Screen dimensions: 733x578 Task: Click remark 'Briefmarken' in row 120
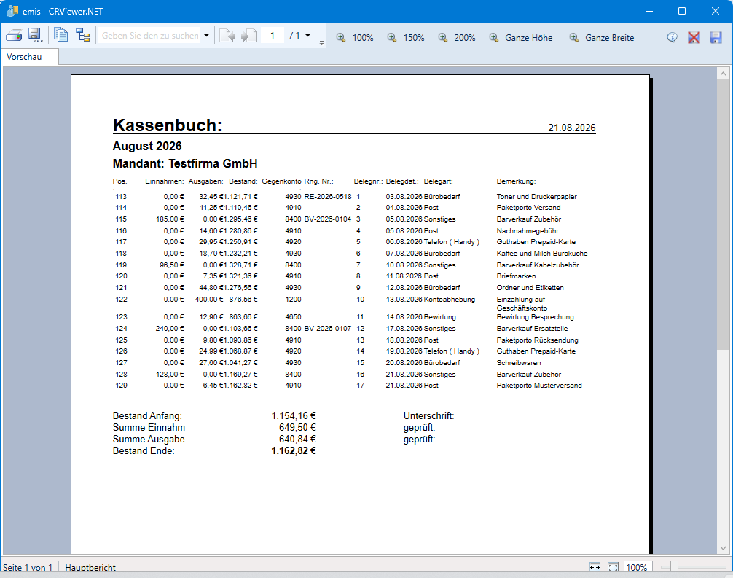click(x=516, y=276)
